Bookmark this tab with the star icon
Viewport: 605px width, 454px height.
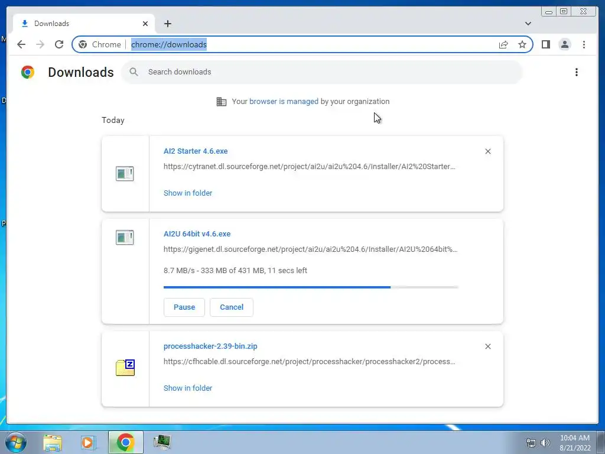[522, 44]
